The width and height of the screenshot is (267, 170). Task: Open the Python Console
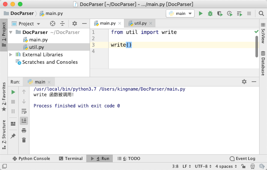coord(31,158)
